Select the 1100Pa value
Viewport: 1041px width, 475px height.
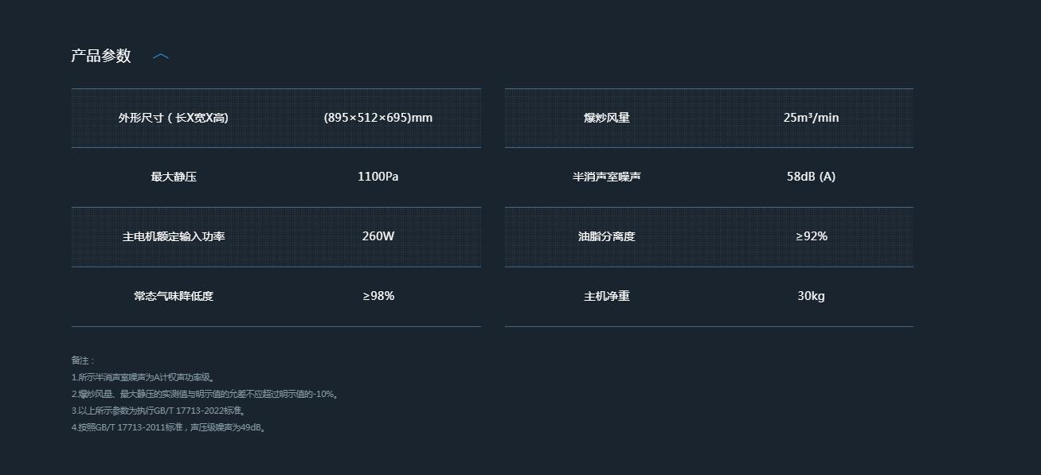pyautogui.click(x=378, y=177)
